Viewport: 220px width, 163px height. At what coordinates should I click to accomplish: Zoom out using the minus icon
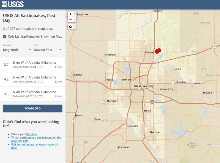pyautogui.click(x=70, y=19)
